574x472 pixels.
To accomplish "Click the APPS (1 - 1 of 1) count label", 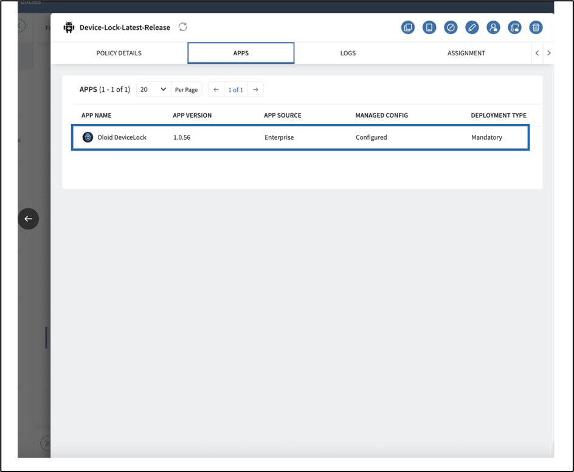I will point(105,89).
